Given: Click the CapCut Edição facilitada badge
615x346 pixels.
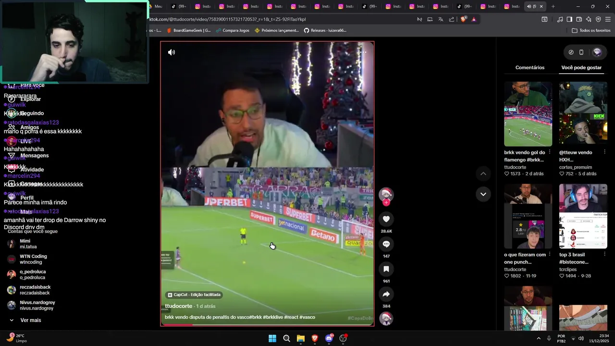Looking at the screenshot, I should pos(194,295).
